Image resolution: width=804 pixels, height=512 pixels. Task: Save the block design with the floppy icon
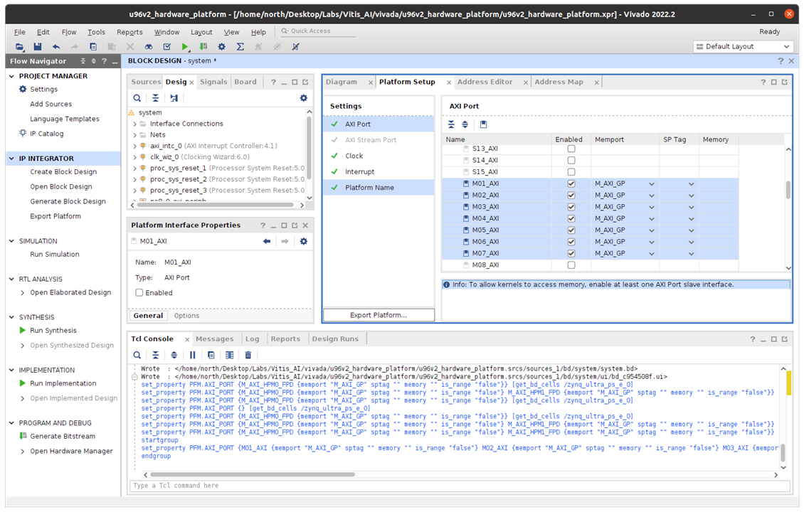(x=38, y=47)
